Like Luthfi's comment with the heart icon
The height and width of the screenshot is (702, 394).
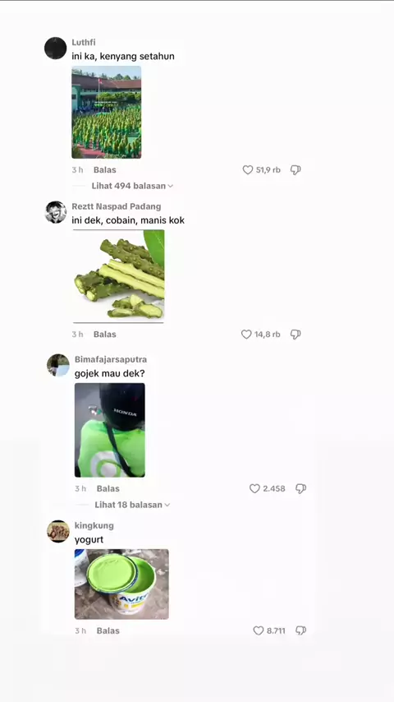point(248,169)
